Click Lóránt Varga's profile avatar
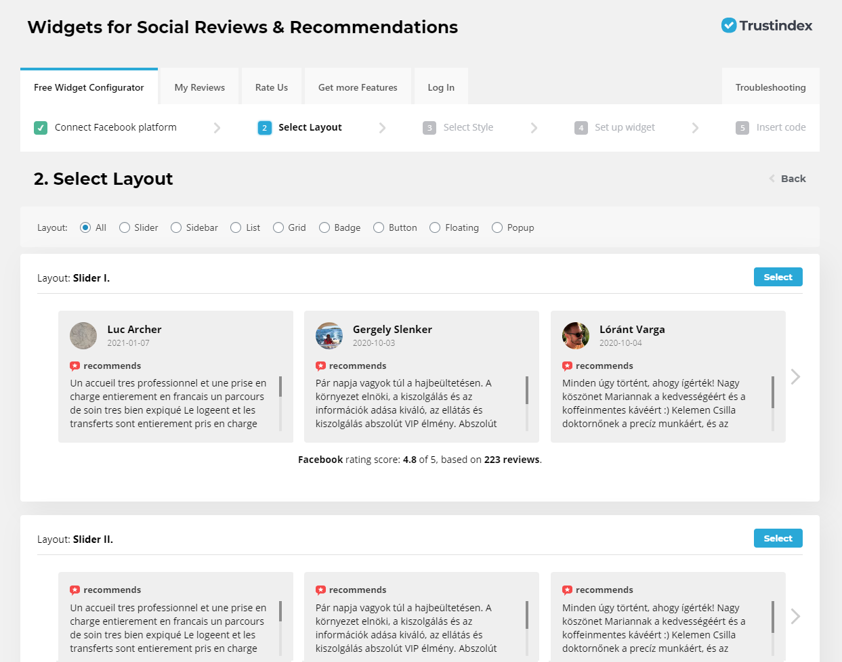 pyautogui.click(x=576, y=336)
